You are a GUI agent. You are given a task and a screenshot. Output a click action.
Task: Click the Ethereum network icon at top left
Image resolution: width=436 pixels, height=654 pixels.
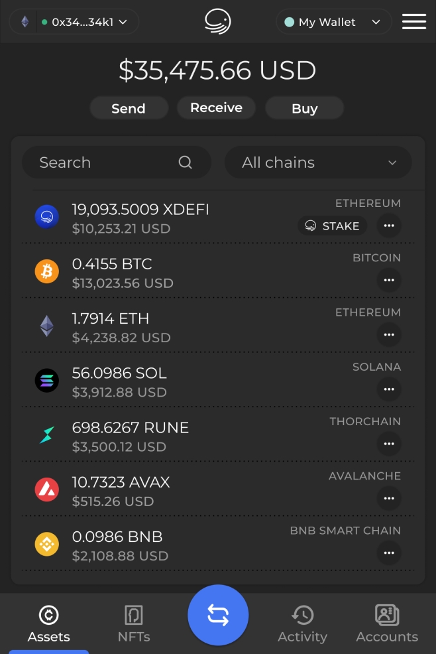click(25, 22)
